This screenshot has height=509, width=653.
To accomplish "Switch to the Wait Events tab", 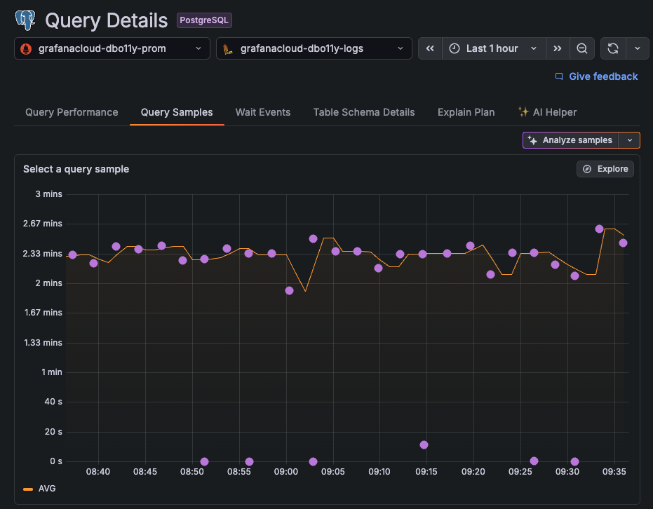I will pyautogui.click(x=263, y=112).
